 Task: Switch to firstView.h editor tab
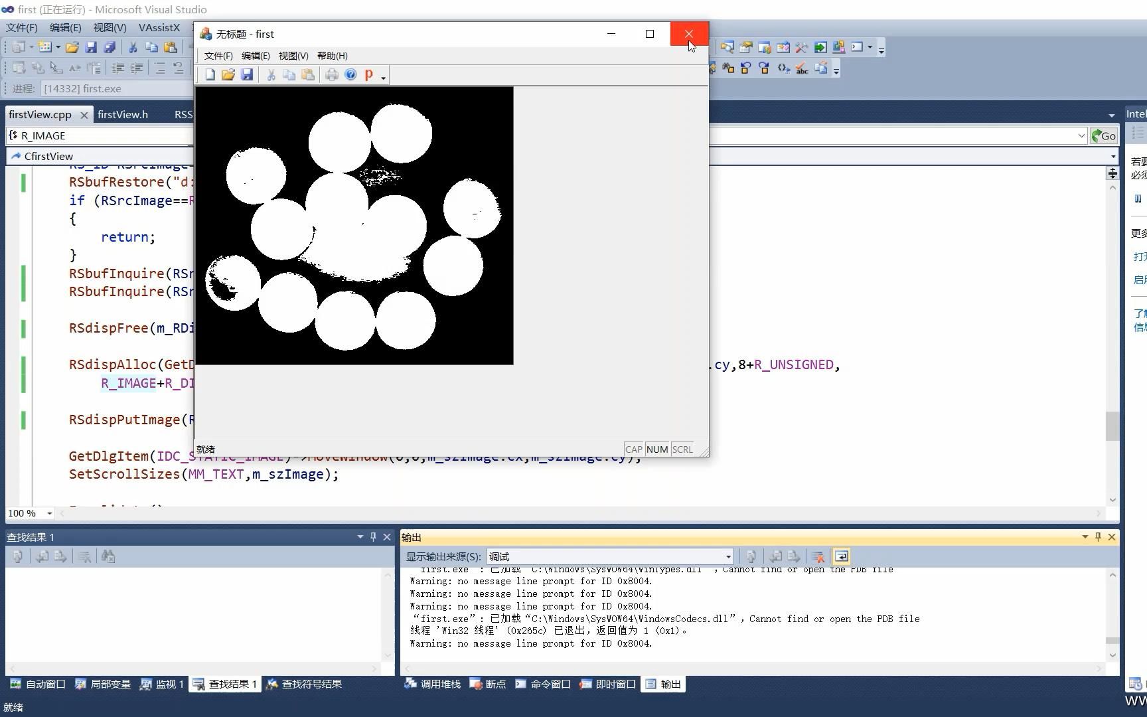coord(123,114)
